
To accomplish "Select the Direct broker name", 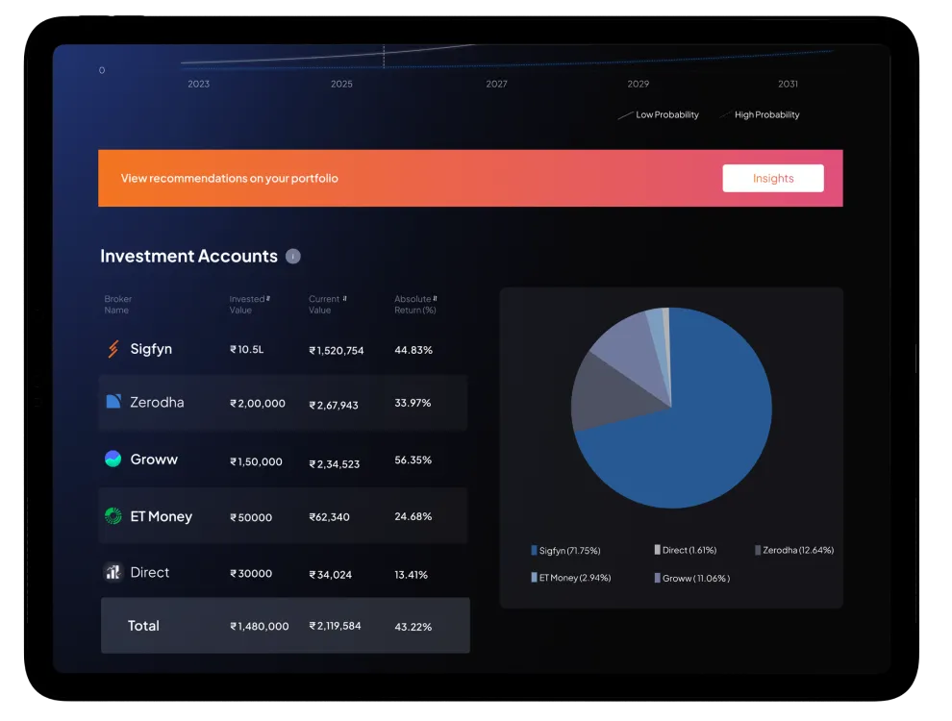I will point(150,572).
